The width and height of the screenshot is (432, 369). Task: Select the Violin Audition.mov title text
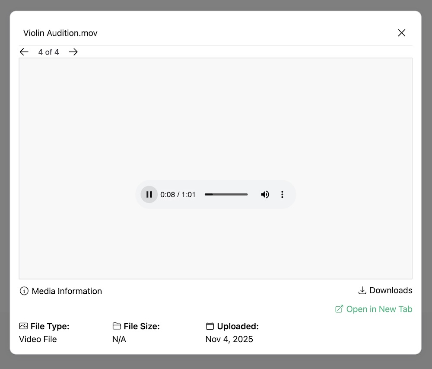click(60, 33)
